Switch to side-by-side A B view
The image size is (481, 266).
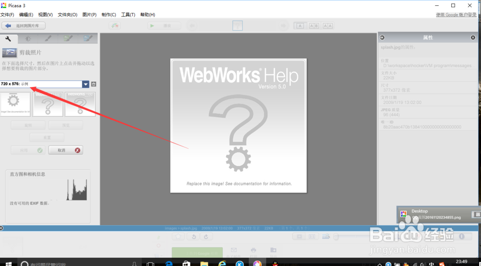pos(314,26)
